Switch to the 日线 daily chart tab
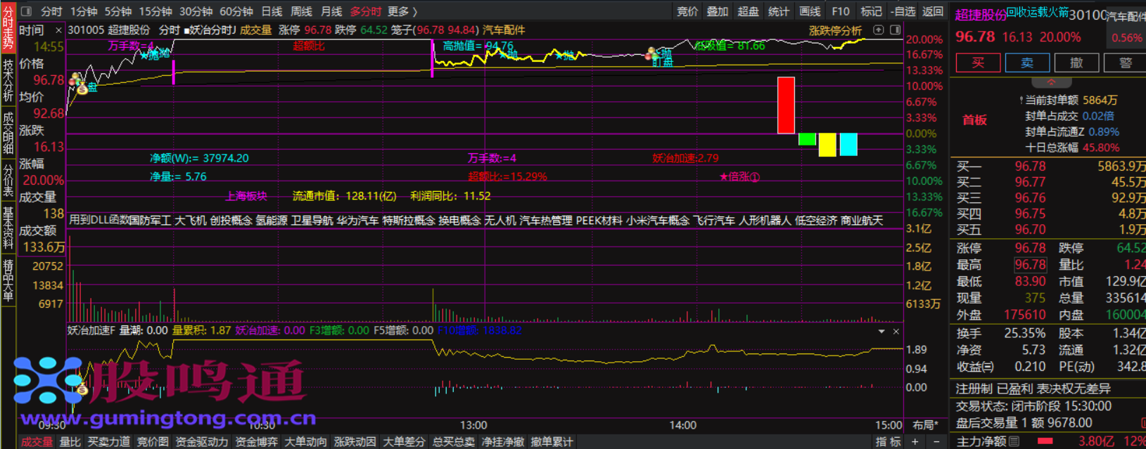This screenshot has width=1146, height=449. (x=272, y=11)
